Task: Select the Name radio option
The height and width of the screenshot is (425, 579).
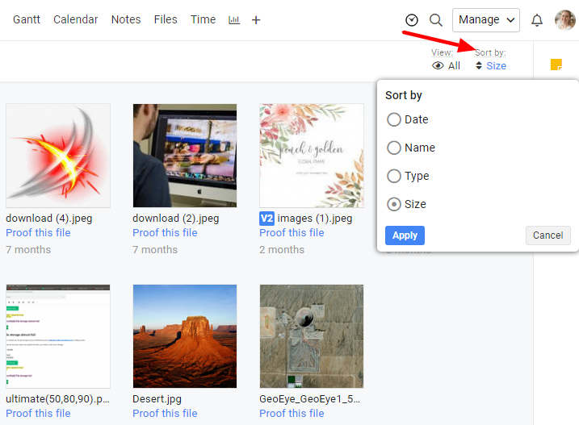Action: pyautogui.click(x=393, y=148)
